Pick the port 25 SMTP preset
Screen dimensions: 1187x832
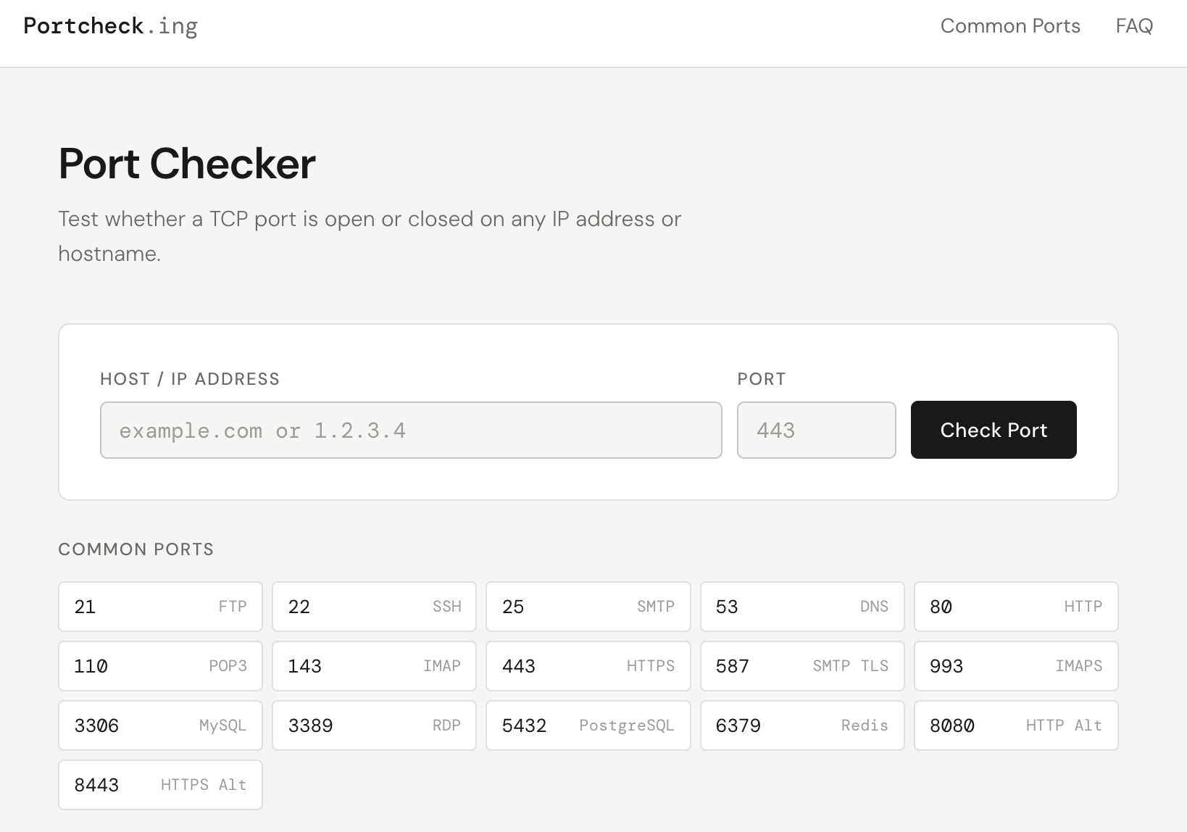coord(588,607)
